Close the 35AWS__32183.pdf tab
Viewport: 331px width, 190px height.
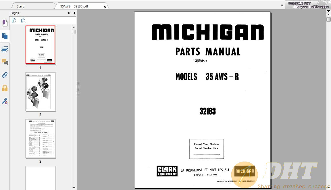[x=105, y=7]
